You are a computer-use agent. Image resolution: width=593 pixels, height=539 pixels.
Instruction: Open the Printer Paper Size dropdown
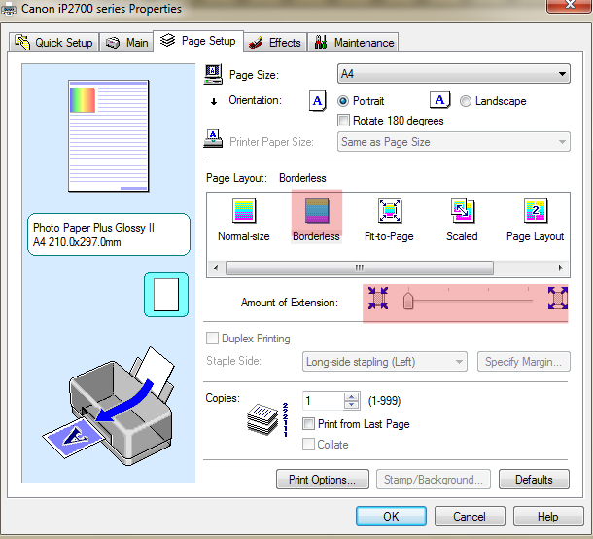pyautogui.click(x=453, y=142)
